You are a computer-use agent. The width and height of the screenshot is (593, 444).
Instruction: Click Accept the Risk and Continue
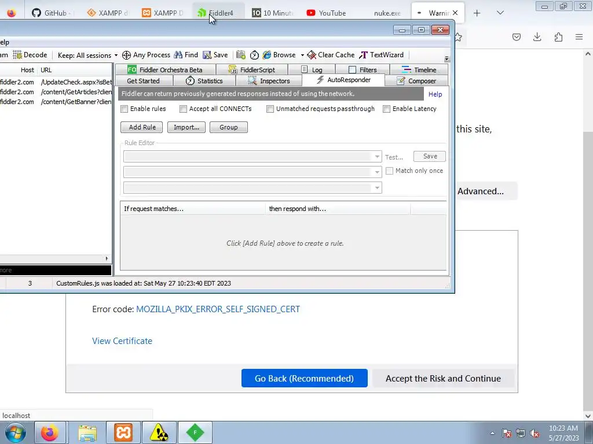[443, 378]
